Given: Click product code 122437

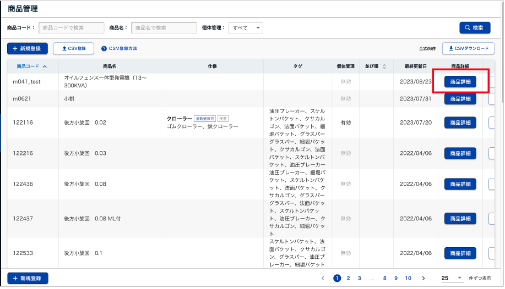Looking at the screenshot, I should coord(23,219).
